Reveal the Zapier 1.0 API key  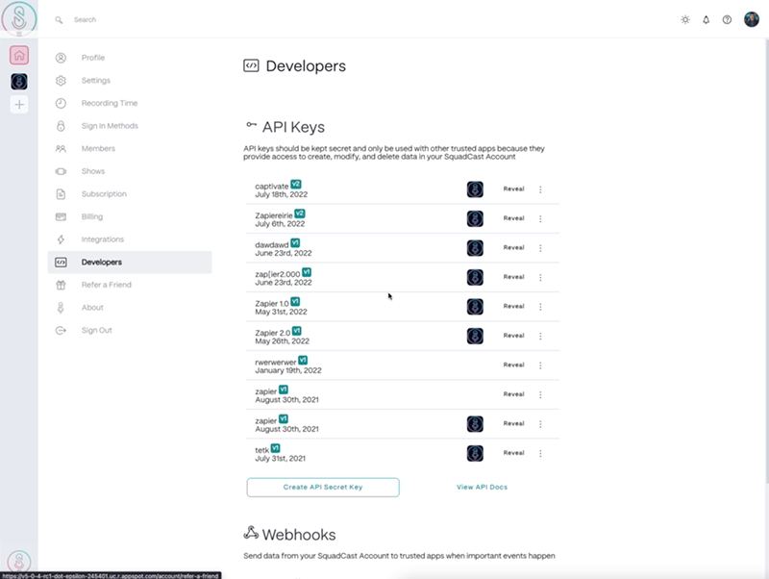click(x=513, y=306)
